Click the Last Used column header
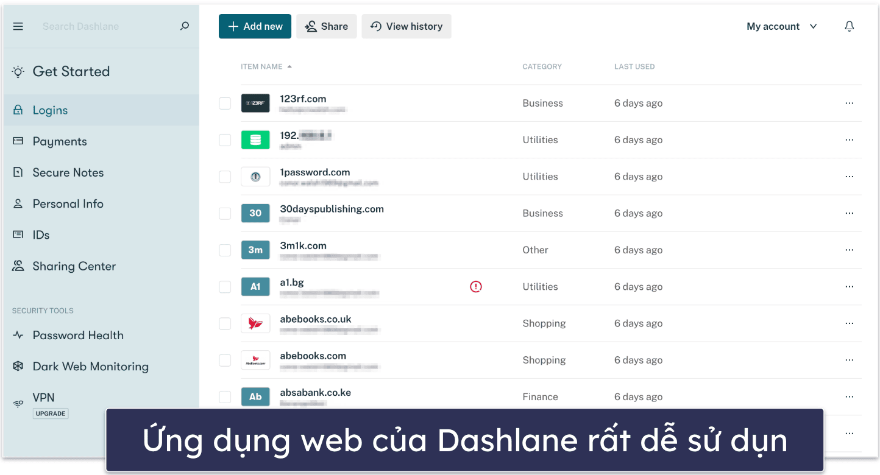This screenshot has width=880, height=475. (634, 66)
